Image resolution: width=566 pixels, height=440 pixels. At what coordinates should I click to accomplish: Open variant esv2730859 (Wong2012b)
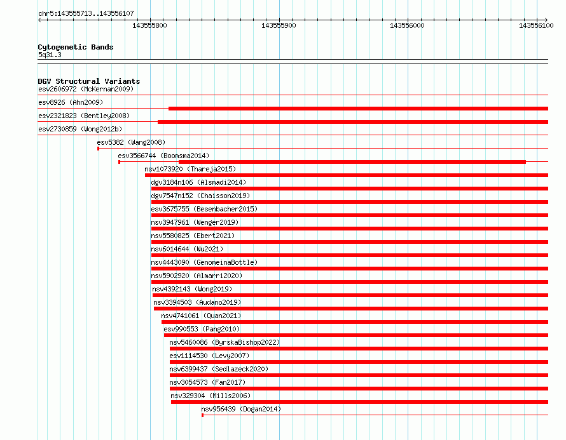(x=80, y=129)
